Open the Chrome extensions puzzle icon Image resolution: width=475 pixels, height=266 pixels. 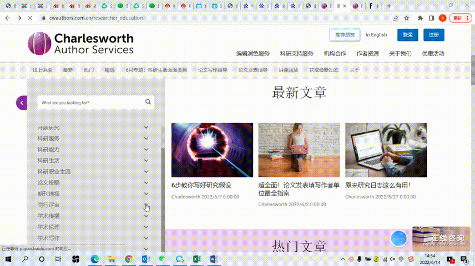[420, 18]
